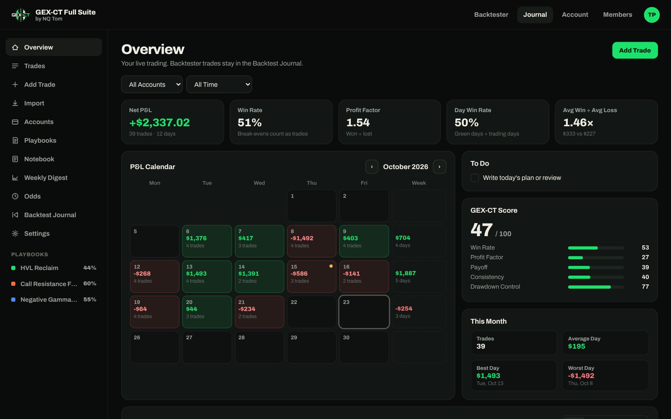Select October 13 calendar day $1,493
This screenshot has width=671, height=419.
(x=207, y=276)
